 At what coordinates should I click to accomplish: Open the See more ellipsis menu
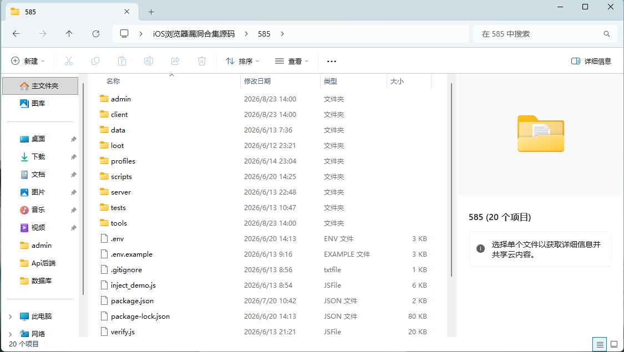click(x=332, y=61)
